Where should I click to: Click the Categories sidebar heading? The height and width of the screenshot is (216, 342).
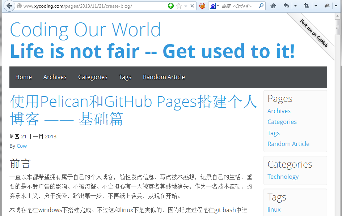tap(290, 165)
